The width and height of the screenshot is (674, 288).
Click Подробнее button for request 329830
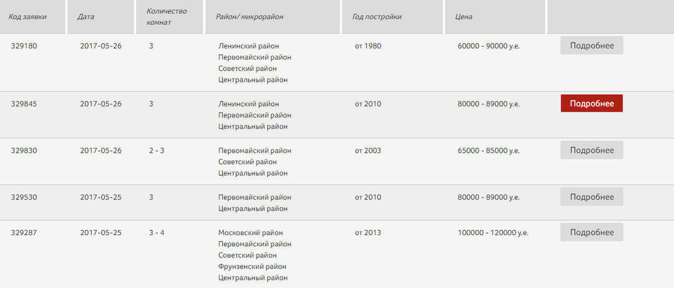point(592,150)
